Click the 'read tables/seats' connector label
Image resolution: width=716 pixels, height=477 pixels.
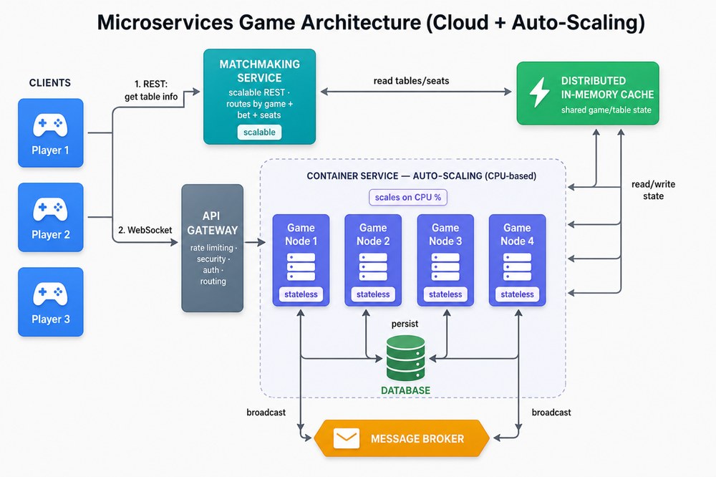pyautogui.click(x=411, y=81)
